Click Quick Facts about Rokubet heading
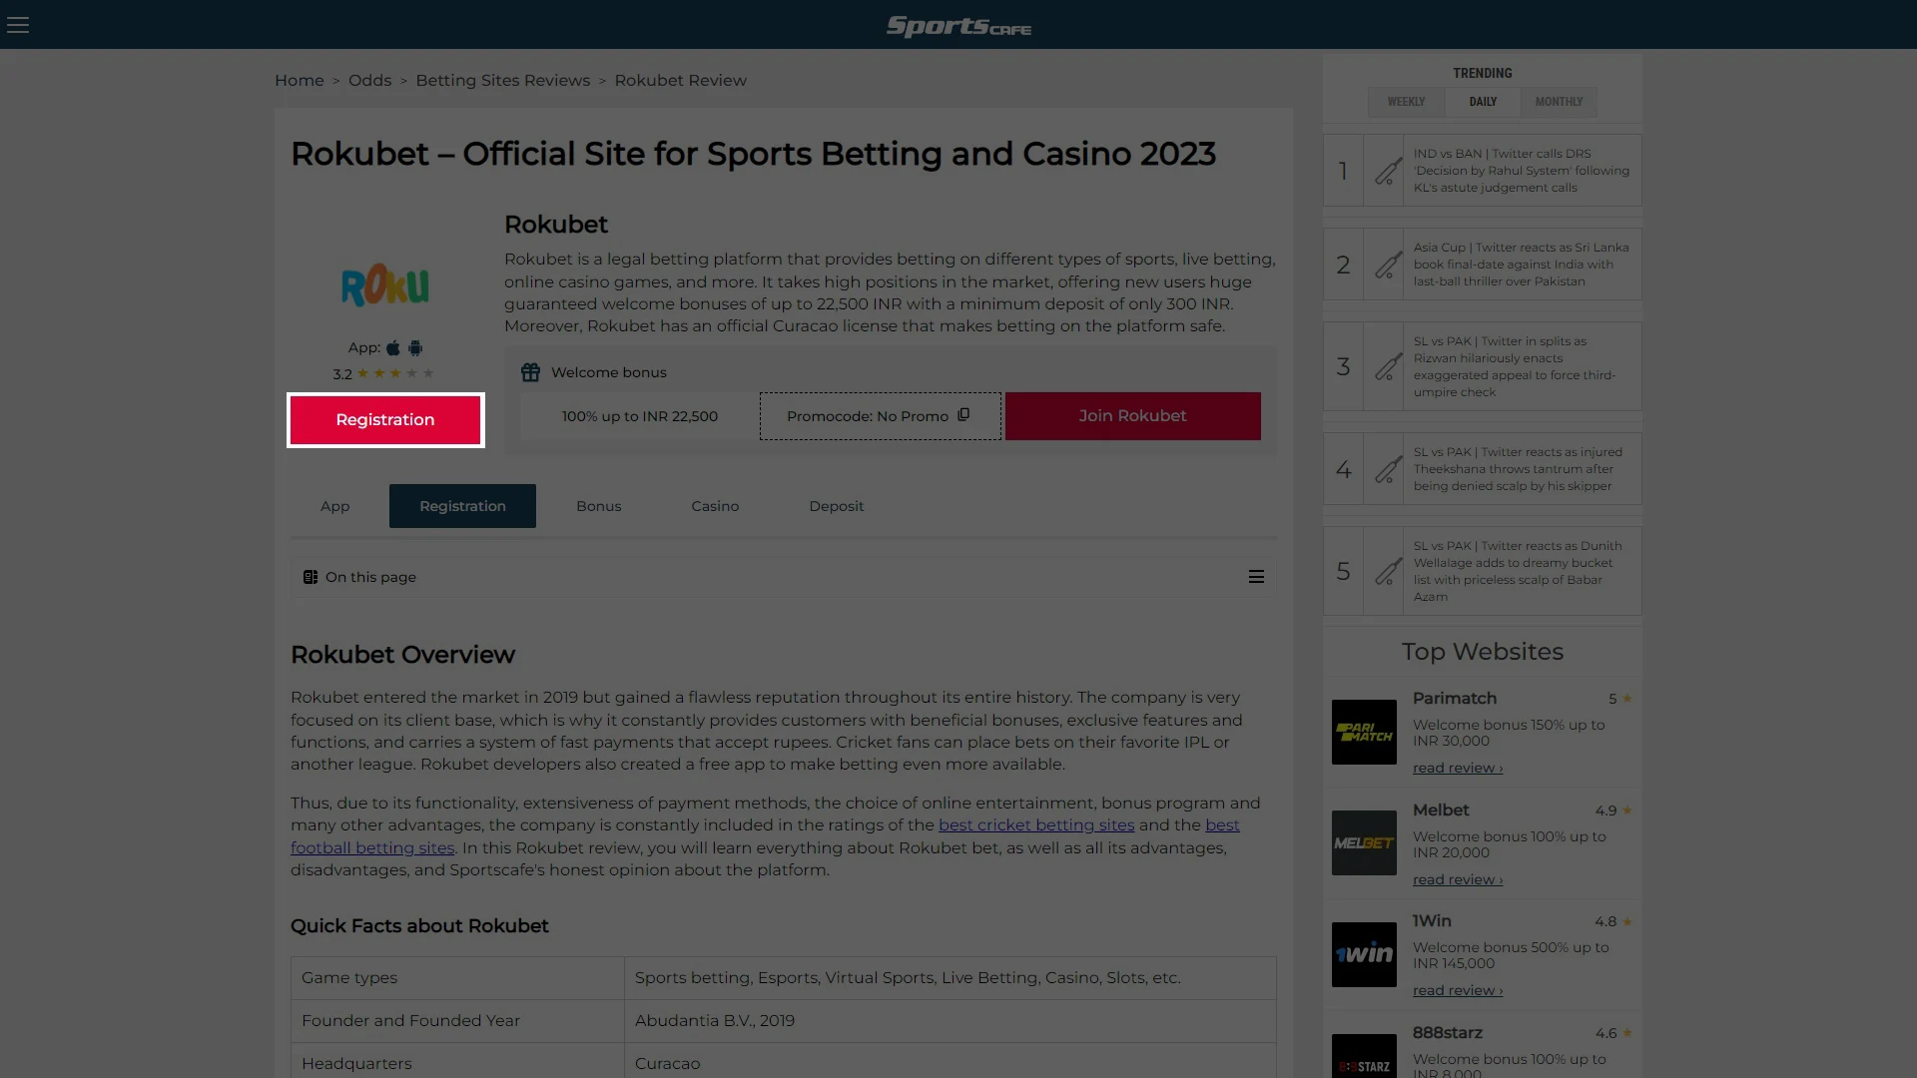1917x1078 pixels. point(419,926)
